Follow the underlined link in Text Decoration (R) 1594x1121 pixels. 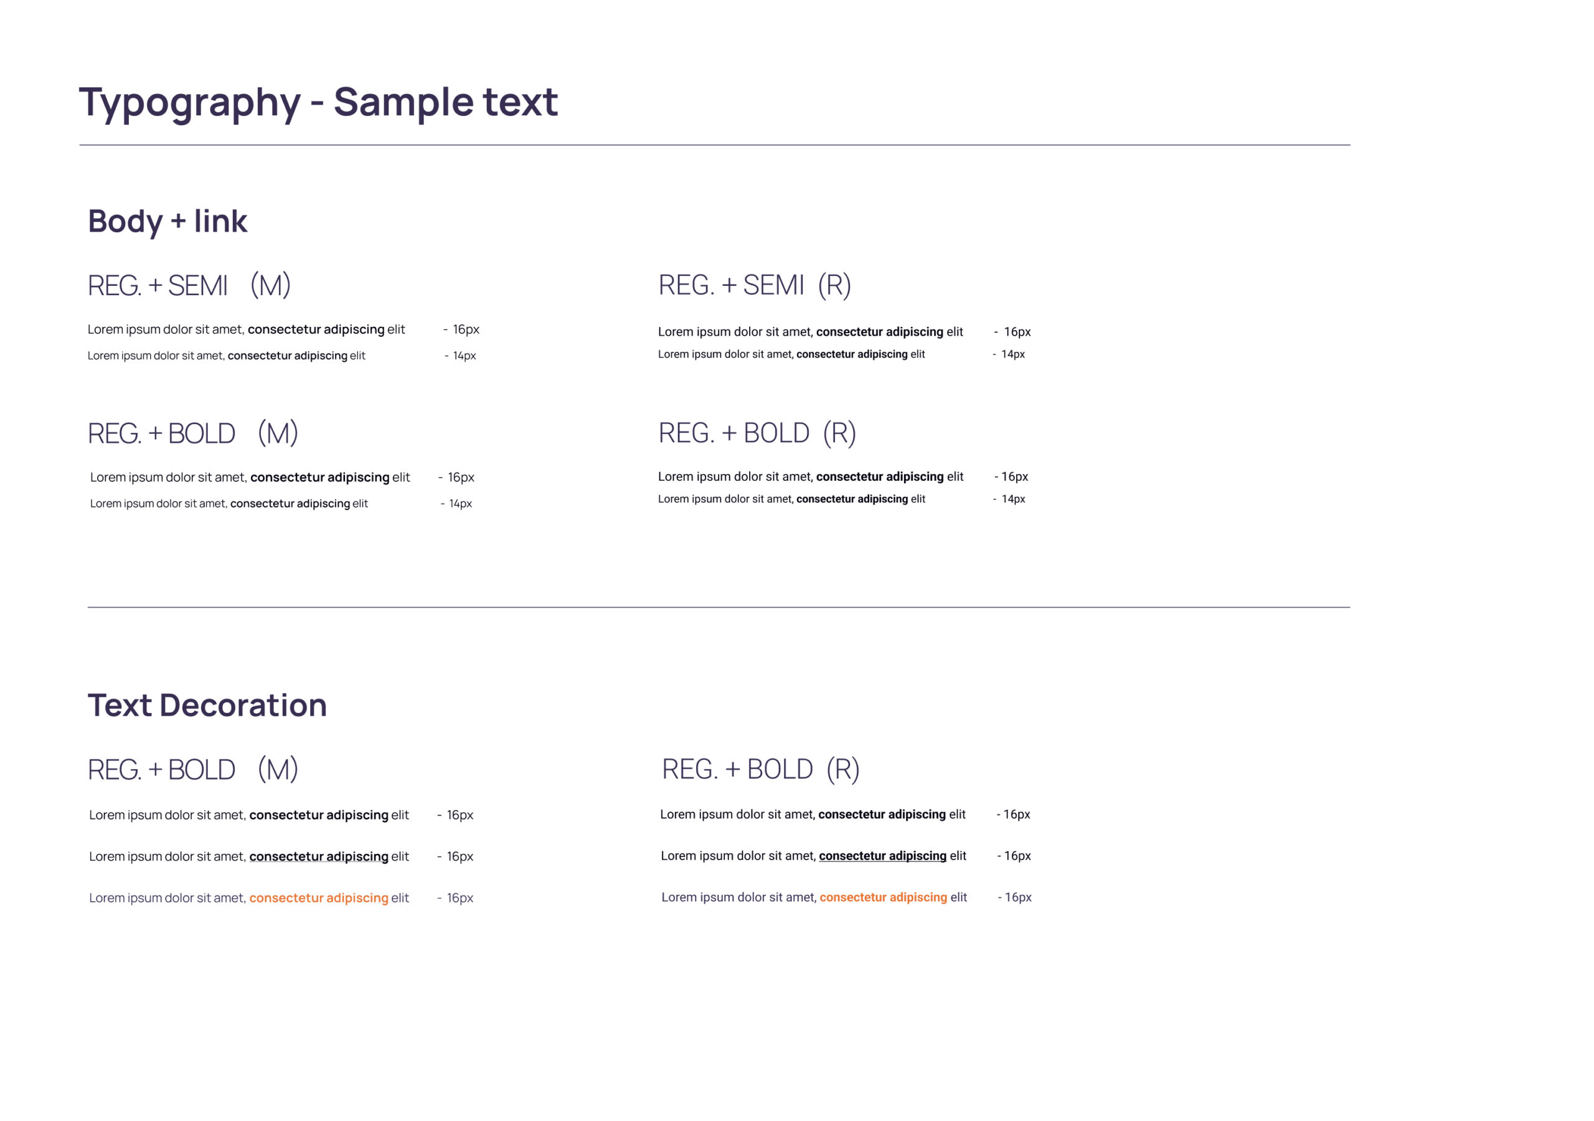[882, 856]
